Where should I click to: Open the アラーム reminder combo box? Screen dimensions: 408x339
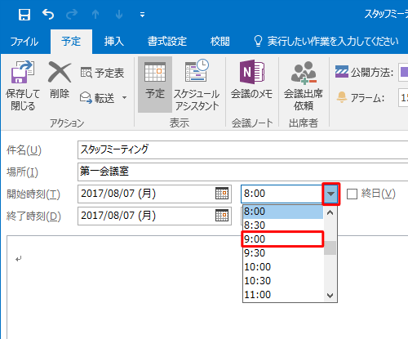point(403,97)
